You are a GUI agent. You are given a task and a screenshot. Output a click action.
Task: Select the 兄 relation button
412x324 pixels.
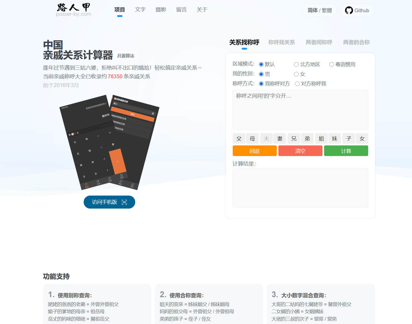pyautogui.click(x=294, y=138)
